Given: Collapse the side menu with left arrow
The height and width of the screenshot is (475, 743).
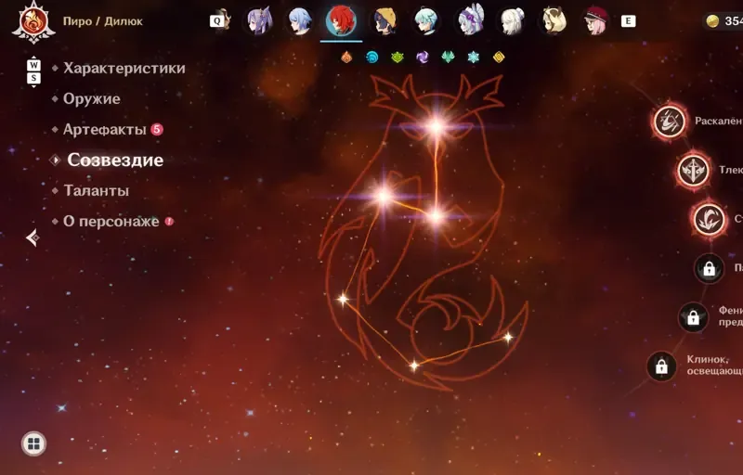Looking at the screenshot, I should (x=33, y=237).
